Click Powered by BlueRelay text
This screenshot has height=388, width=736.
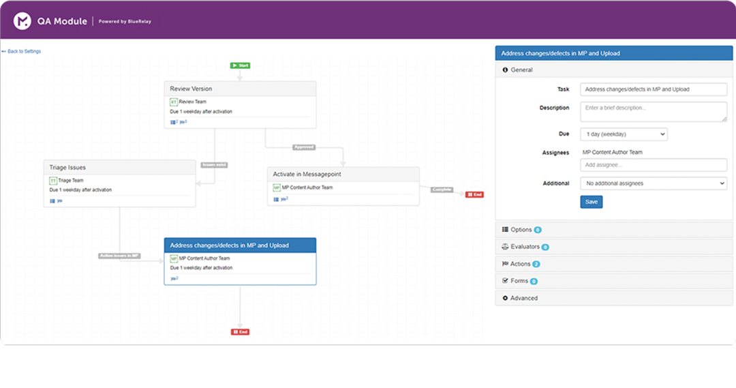(x=125, y=21)
